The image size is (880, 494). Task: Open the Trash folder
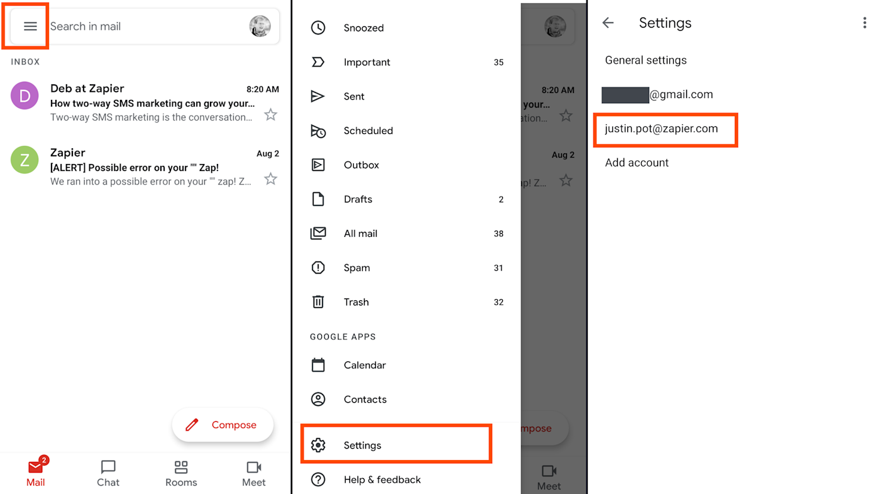[x=407, y=302]
